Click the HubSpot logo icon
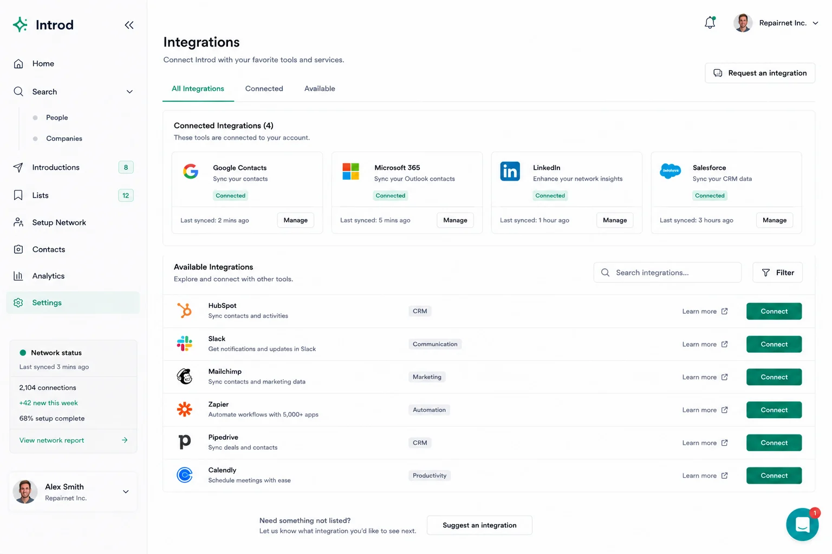Screen dimensions: 832x554 [x=185, y=311]
